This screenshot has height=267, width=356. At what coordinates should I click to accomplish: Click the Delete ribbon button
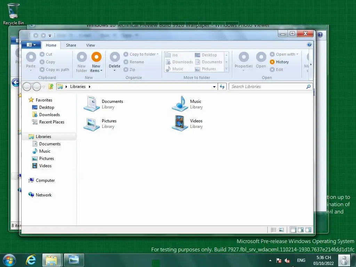(x=115, y=62)
